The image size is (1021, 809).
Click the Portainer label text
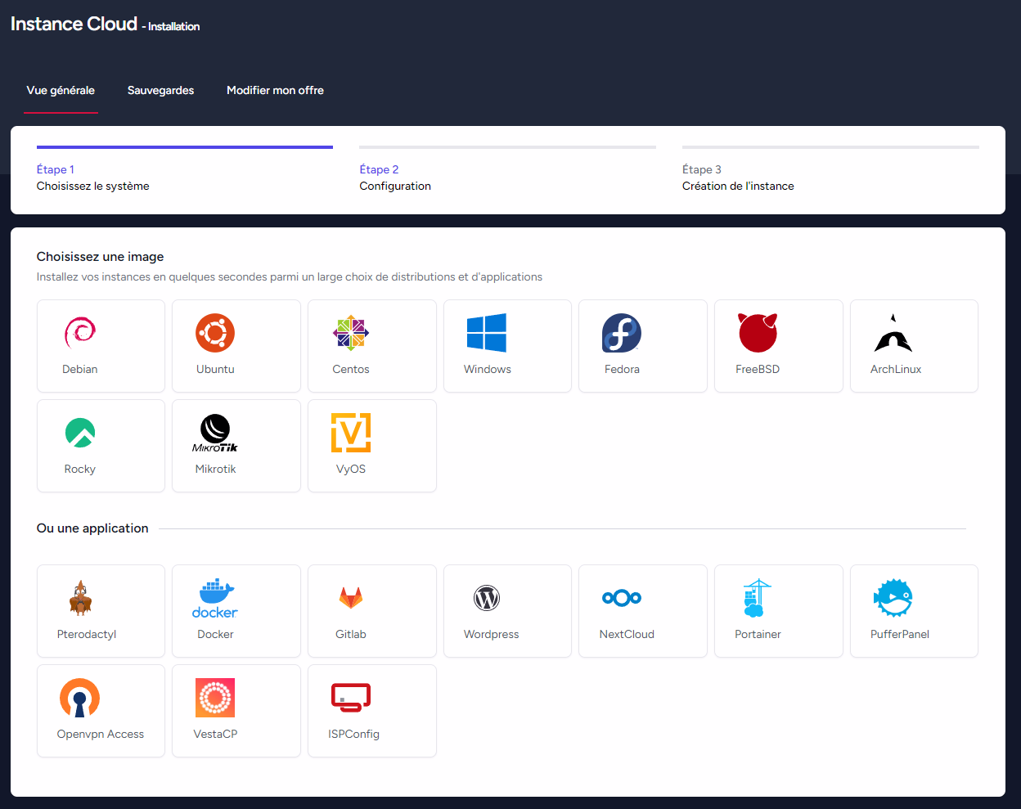(758, 634)
